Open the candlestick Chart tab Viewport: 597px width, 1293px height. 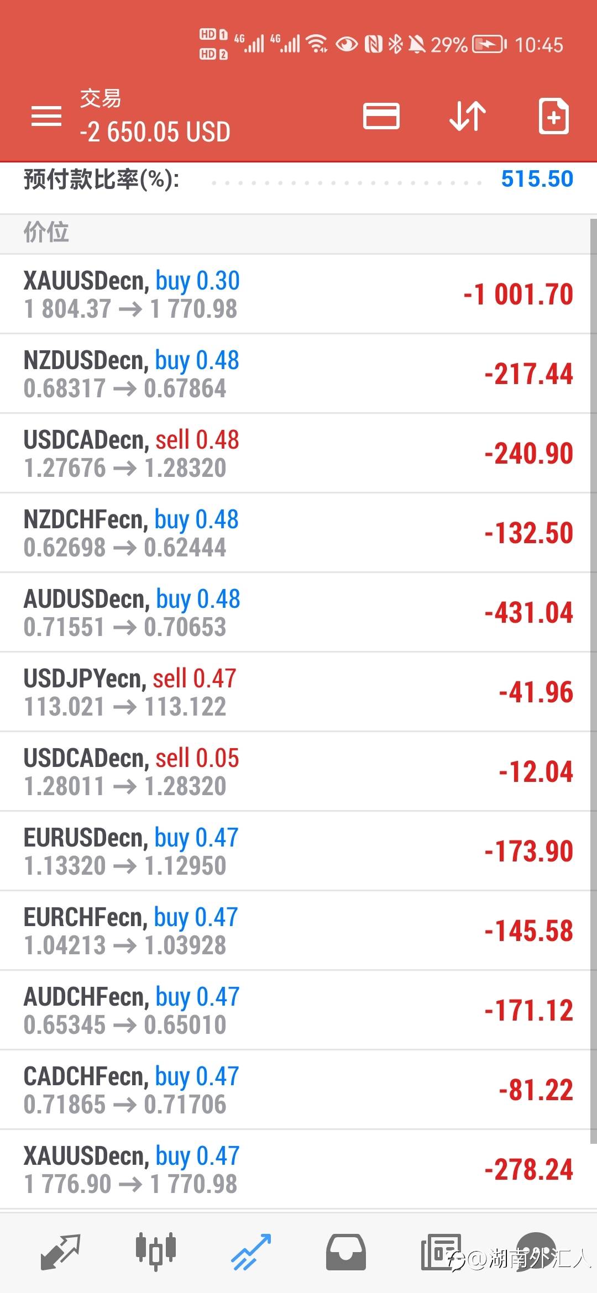[x=155, y=1250]
